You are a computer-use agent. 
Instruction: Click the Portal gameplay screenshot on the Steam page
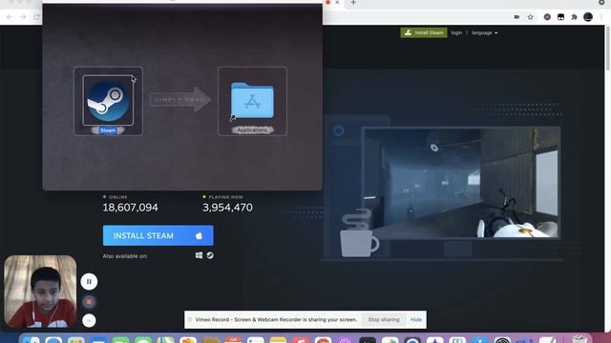point(461,182)
